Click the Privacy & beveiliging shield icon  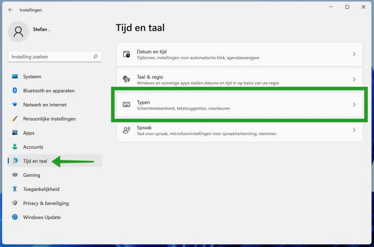coord(15,203)
